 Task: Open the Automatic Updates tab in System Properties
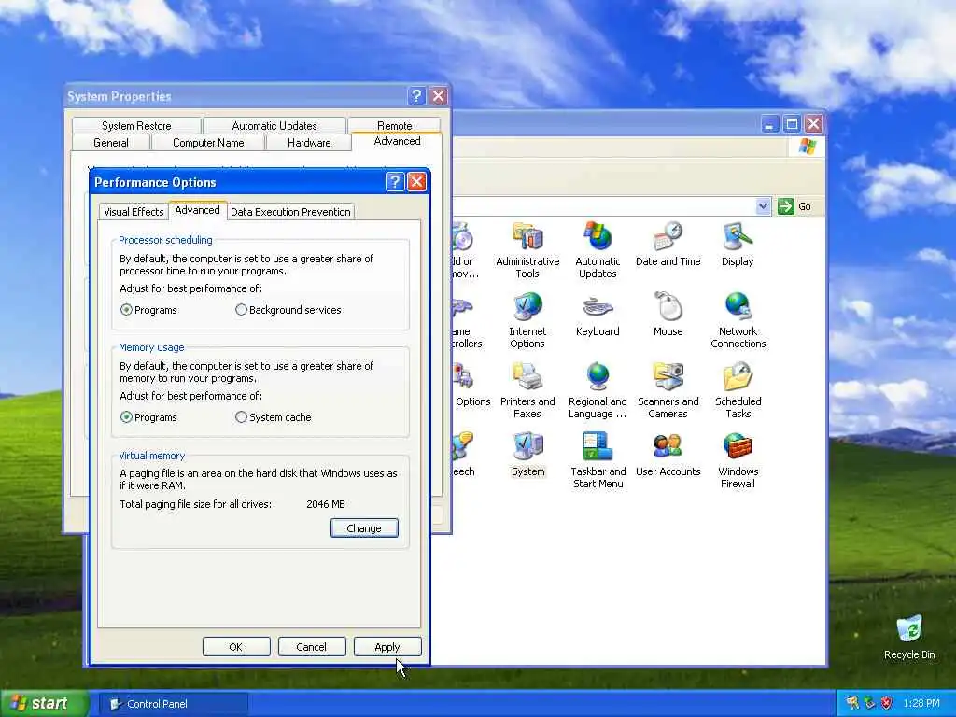274,126
